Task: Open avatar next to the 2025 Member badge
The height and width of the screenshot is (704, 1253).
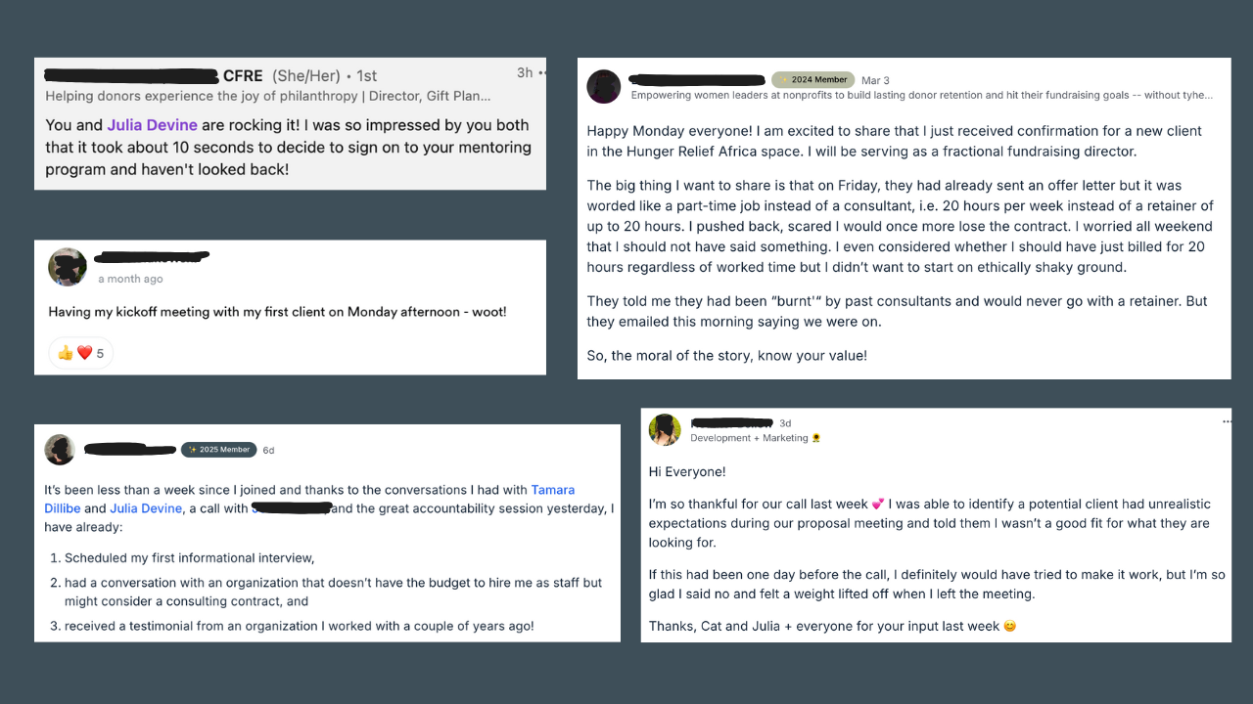Action: pos(61,450)
